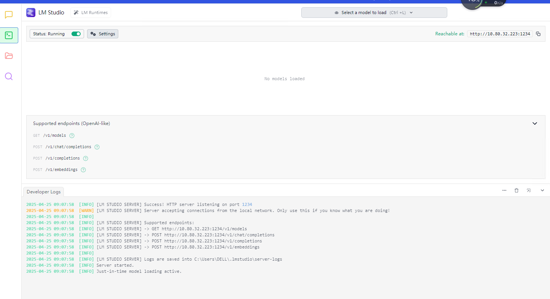Click the Just-in-time model loading active log line
The width and height of the screenshot is (550, 299).
coord(104,271)
